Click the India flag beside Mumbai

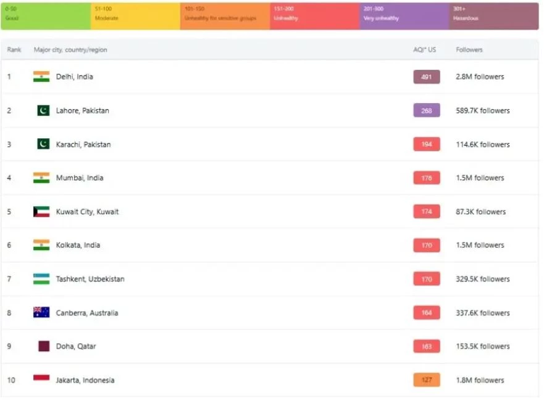click(x=41, y=178)
